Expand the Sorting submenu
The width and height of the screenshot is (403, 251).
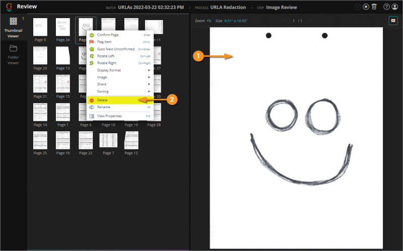[120, 92]
